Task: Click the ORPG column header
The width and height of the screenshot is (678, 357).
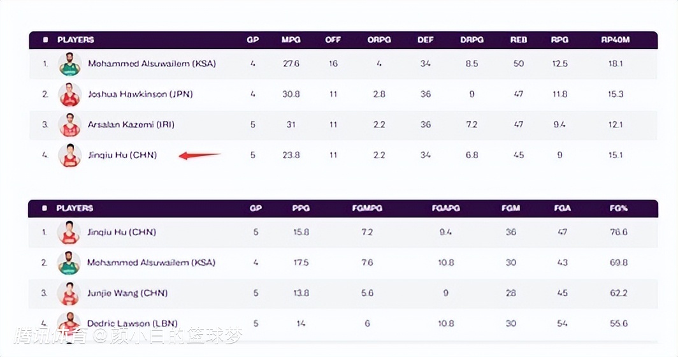Action: tap(379, 40)
